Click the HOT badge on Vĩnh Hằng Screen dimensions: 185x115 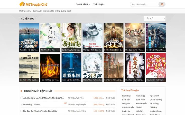click(65, 103)
